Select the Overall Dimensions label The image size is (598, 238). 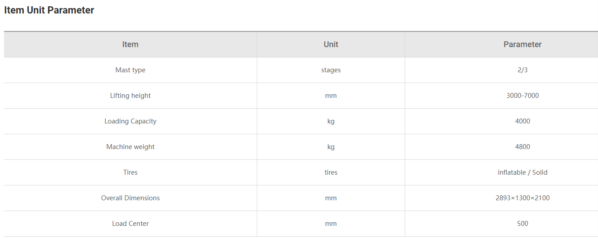click(x=130, y=198)
